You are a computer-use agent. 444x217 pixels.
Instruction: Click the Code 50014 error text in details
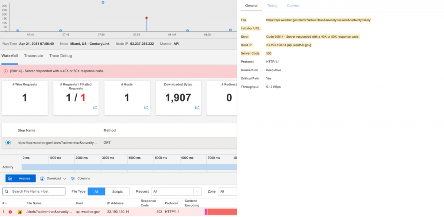point(313,37)
